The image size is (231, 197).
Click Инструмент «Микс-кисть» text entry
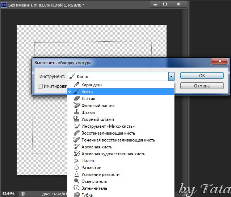108,126
